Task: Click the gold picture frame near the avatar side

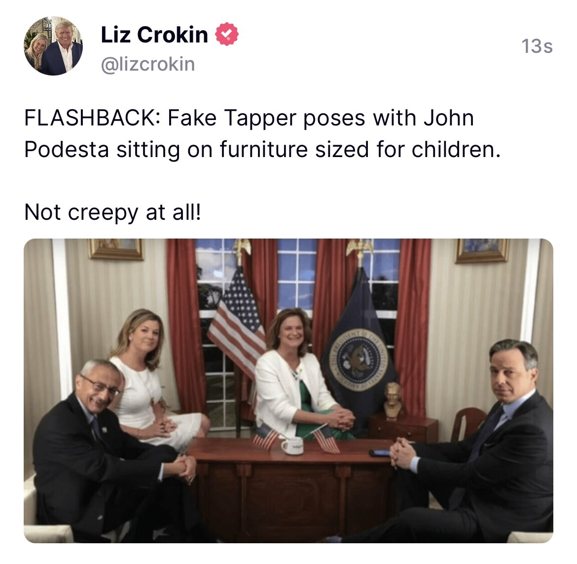Action: [x=115, y=249]
